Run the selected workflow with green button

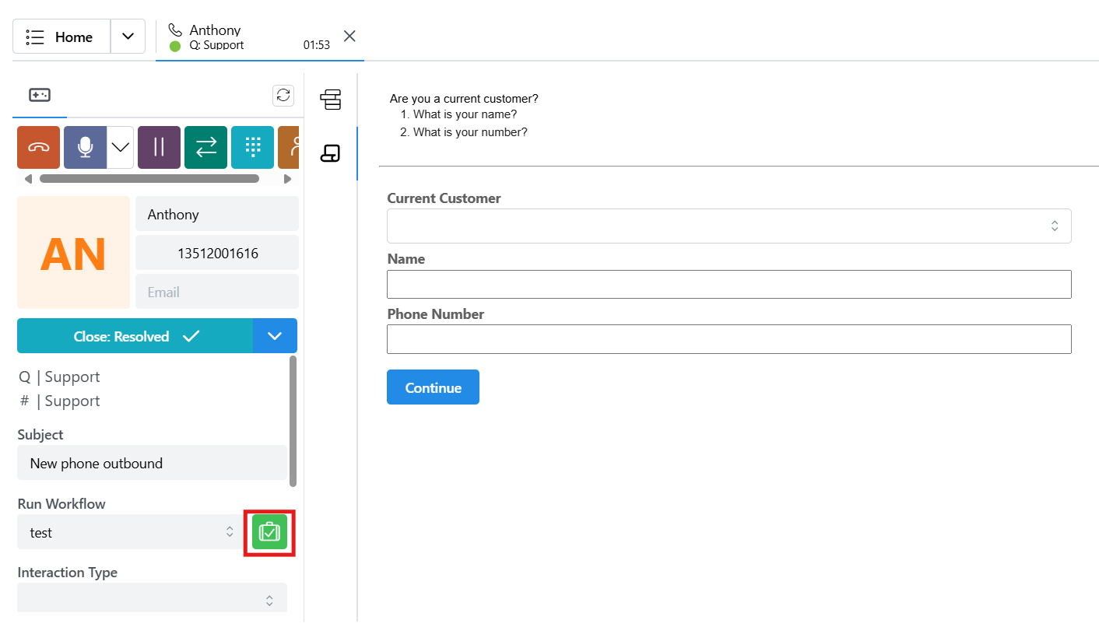click(x=270, y=533)
